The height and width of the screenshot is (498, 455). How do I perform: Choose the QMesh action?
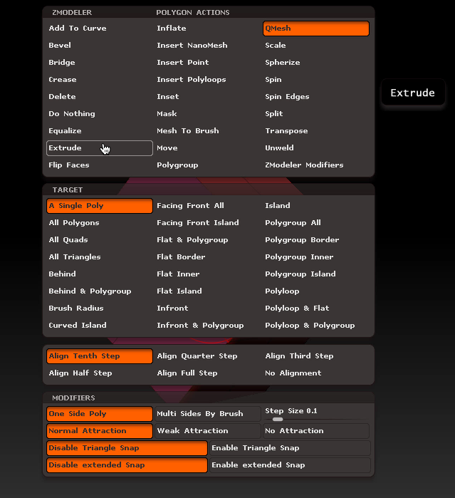316,28
